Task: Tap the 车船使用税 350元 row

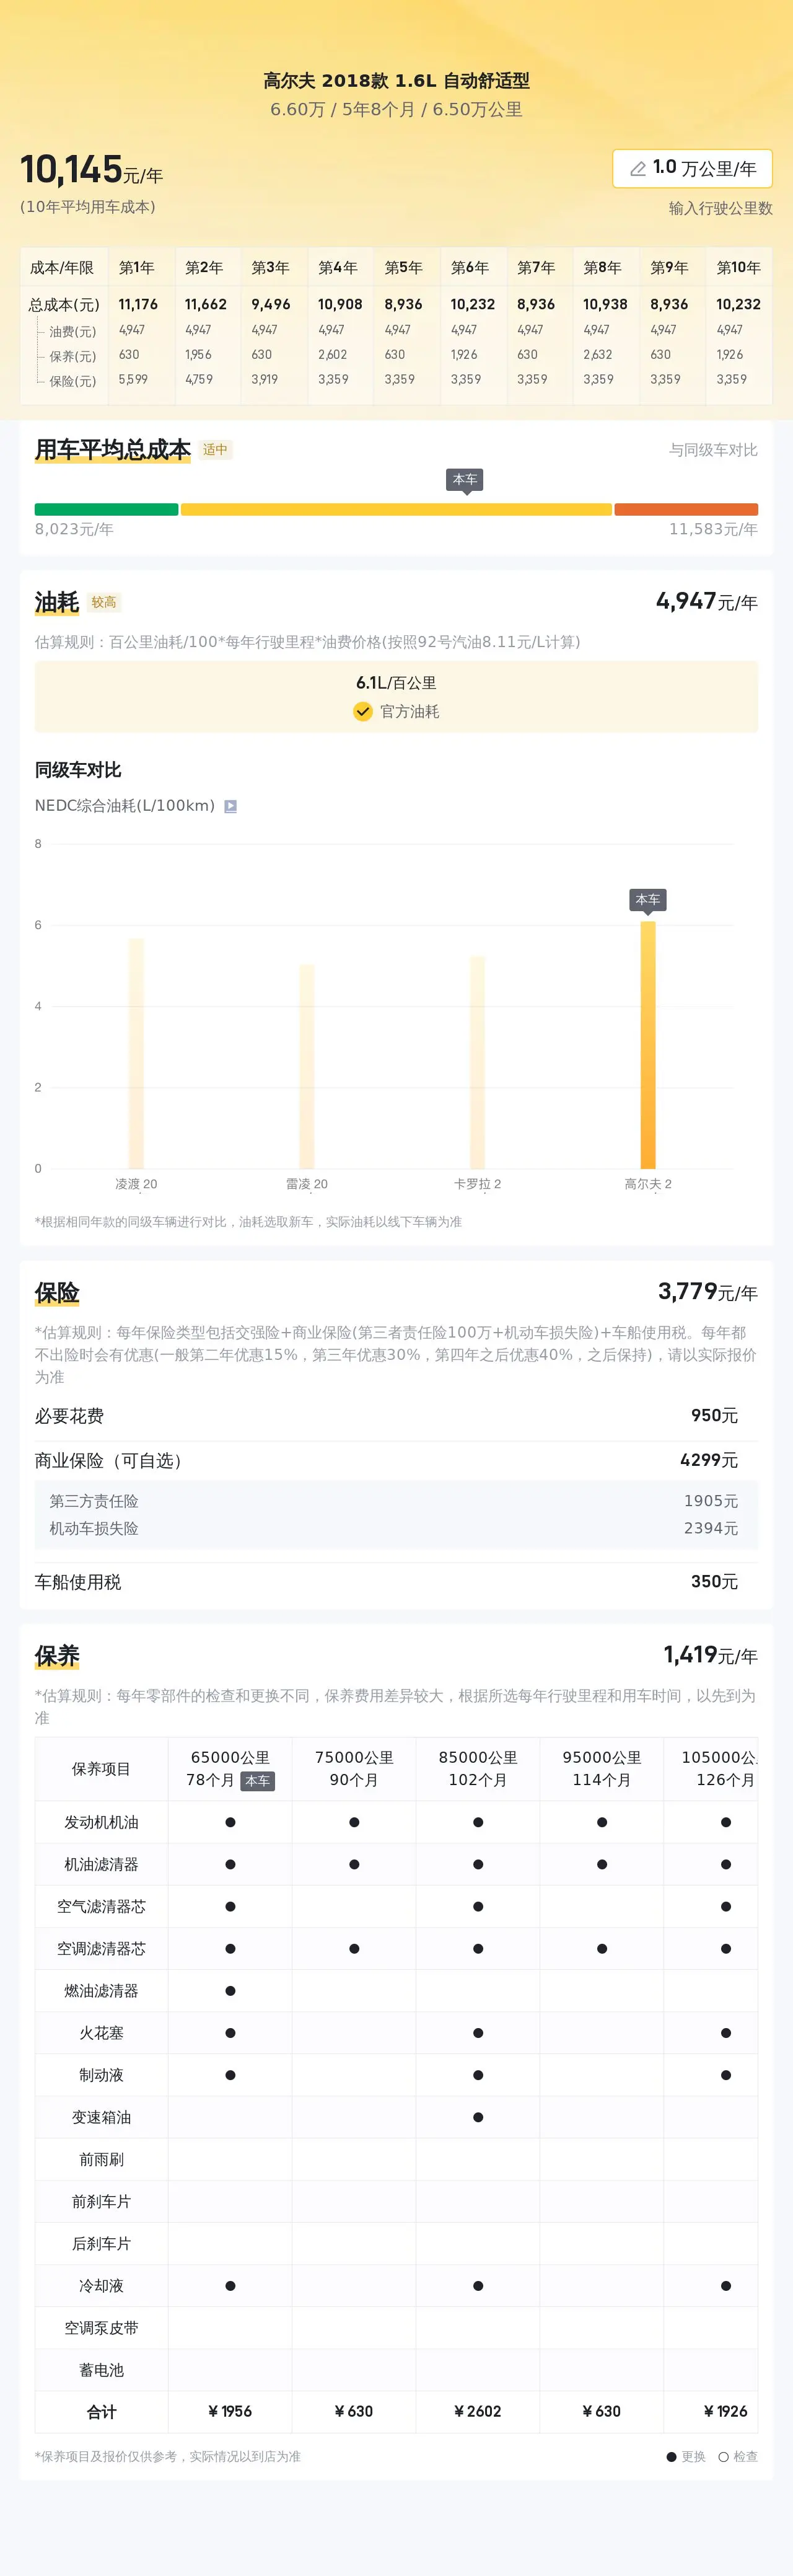Action: click(396, 1582)
